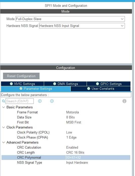Switch to the GPIO Settings tab
Image resolution: width=135 pixels, height=176 pixels.
(x=109, y=84)
